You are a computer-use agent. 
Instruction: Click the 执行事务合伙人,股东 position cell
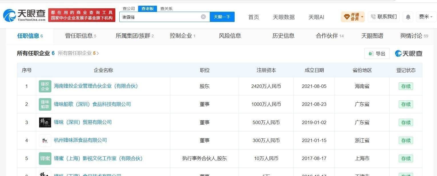click(x=204, y=158)
